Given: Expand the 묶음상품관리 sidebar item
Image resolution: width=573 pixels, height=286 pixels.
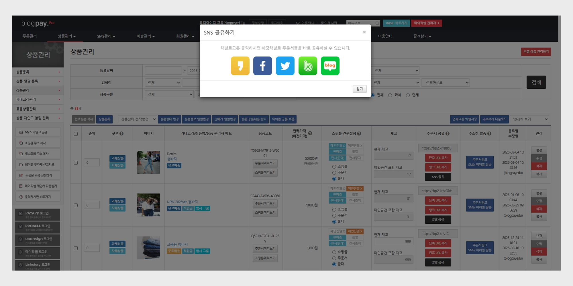Looking at the screenshot, I should pos(38,109).
